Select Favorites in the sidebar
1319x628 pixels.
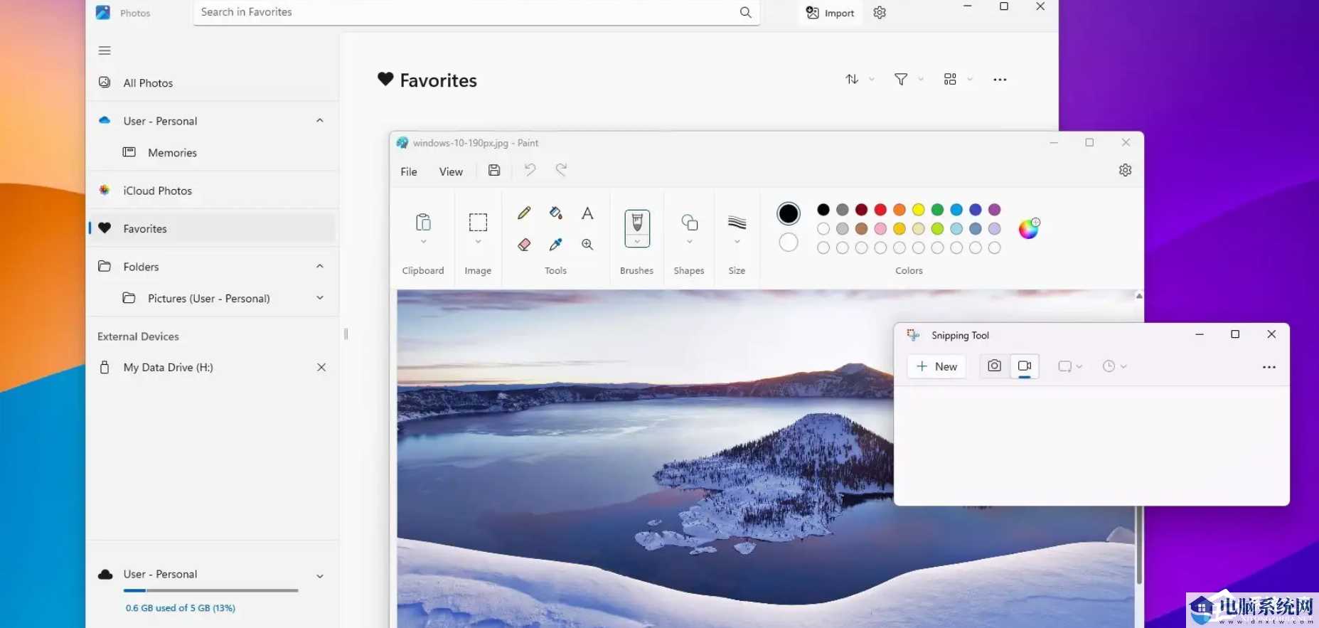coord(213,228)
